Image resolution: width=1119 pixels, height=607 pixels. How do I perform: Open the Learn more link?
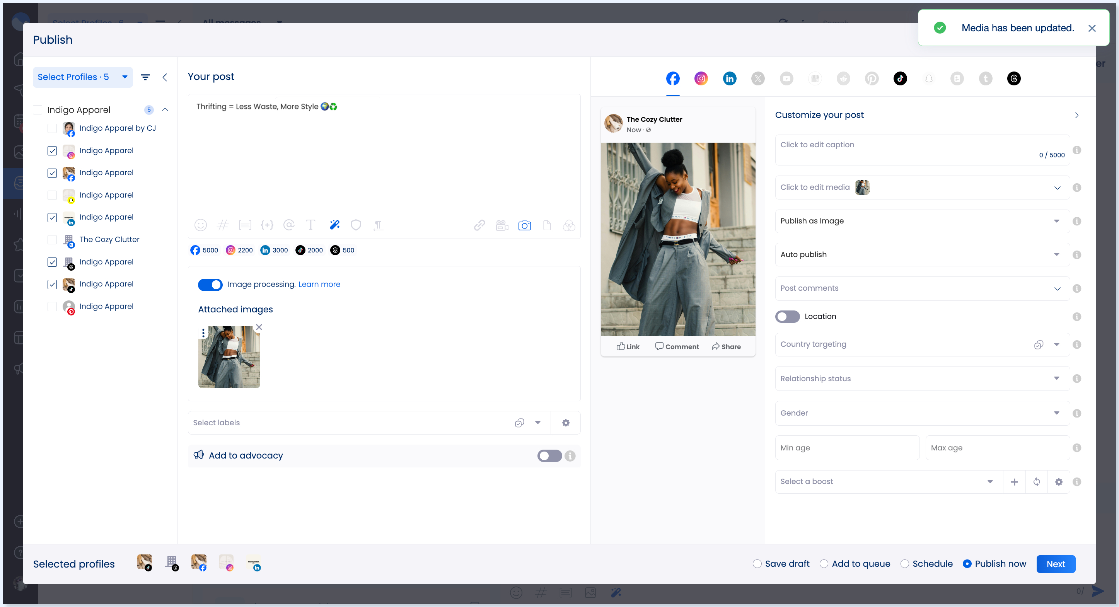click(x=319, y=285)
